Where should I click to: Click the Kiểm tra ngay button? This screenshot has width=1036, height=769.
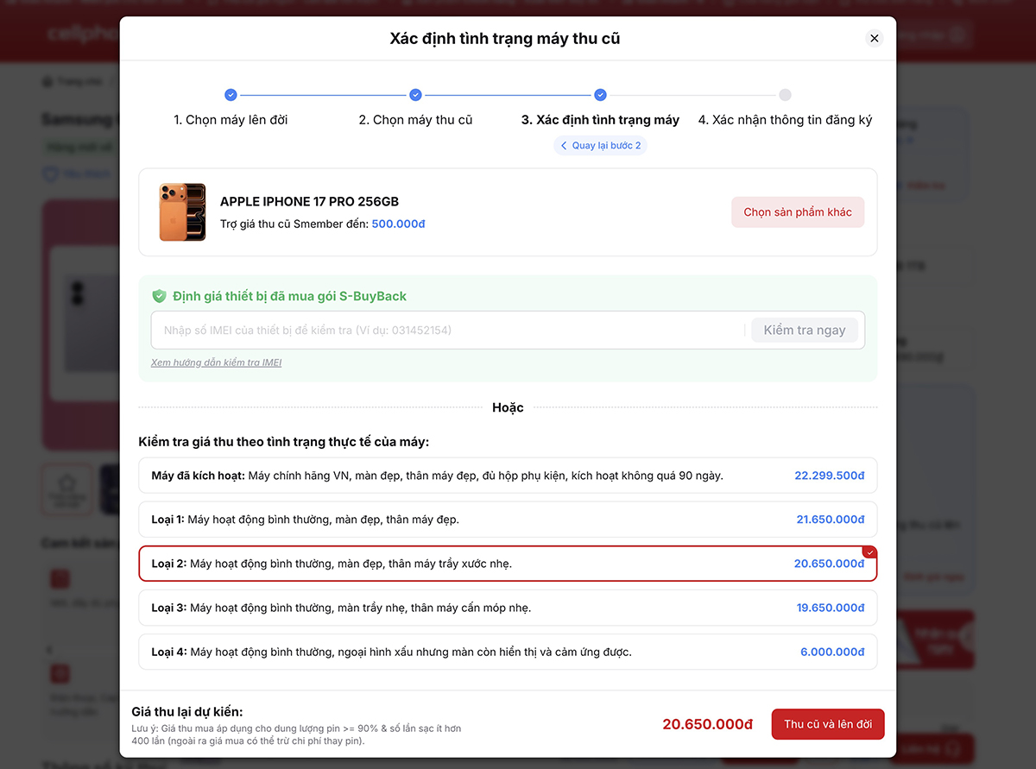[x=805, y=331]
